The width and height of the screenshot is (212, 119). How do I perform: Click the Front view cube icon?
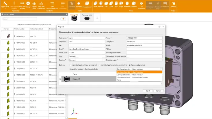pyautogui.click(x=95, y=4)
